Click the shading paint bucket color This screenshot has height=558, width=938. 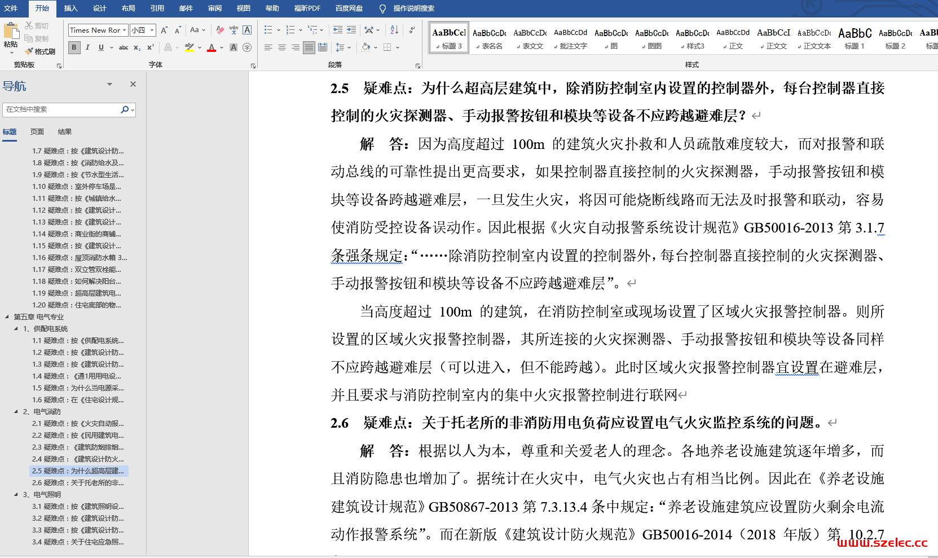[x=365, y=47]
